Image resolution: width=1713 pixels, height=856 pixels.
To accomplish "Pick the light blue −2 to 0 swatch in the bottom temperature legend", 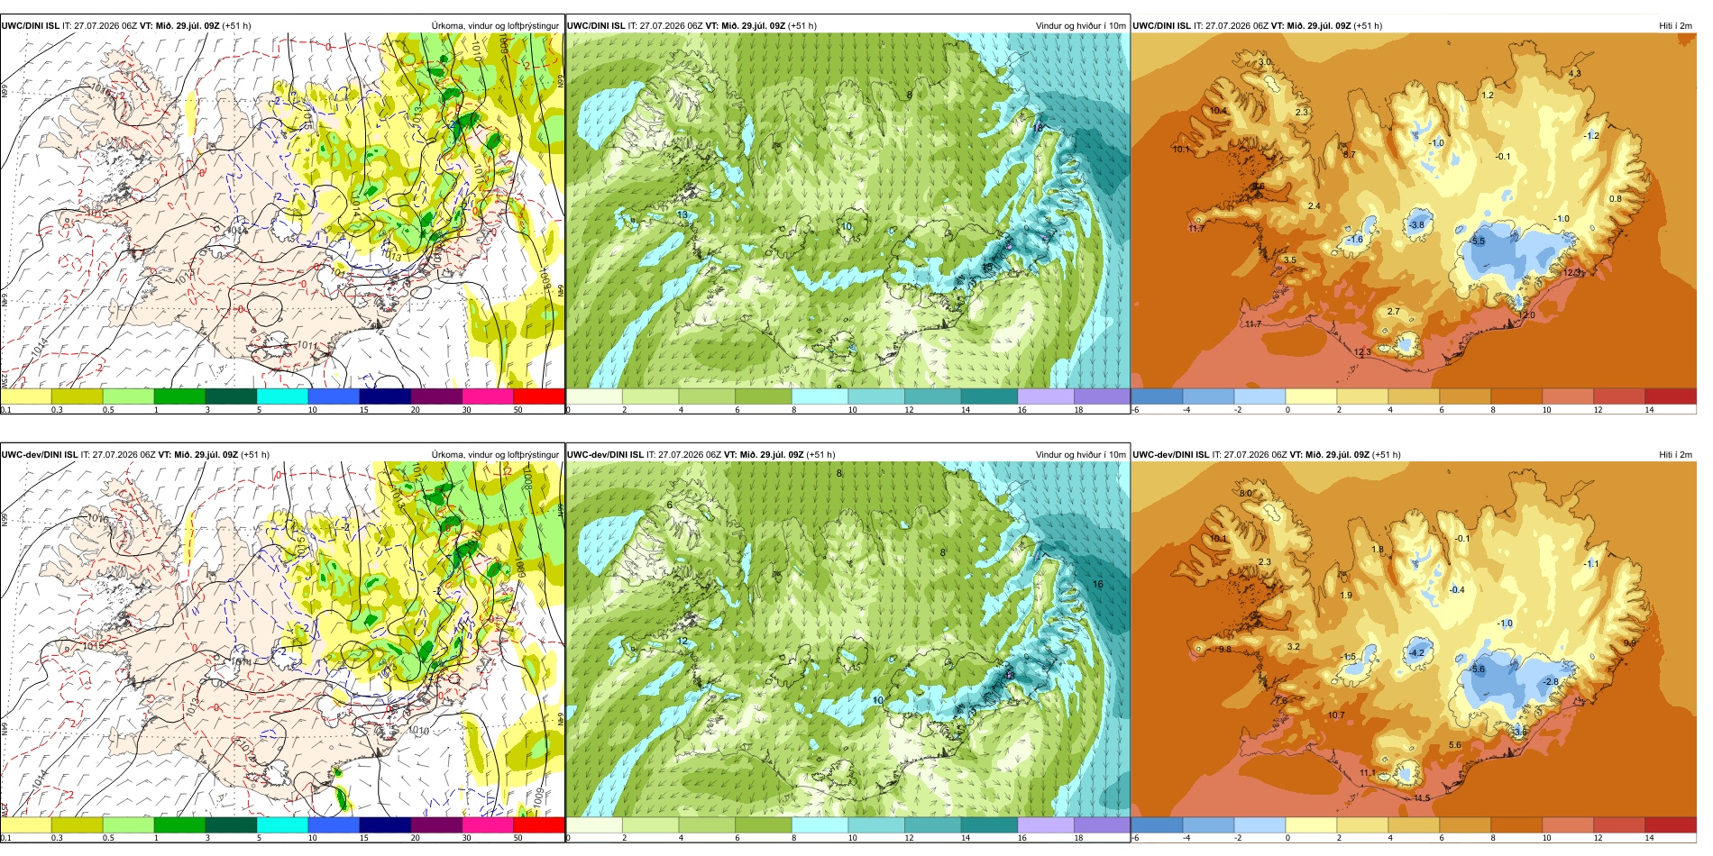I will pyautogui.click(x=1260, y=824).
